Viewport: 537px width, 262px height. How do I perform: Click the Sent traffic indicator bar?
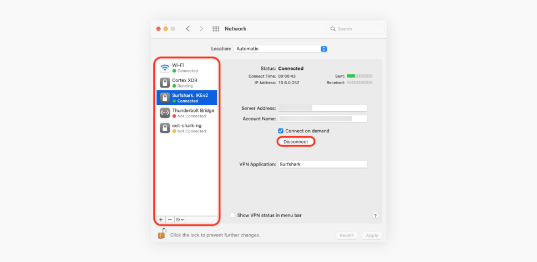tap(360, 76)
